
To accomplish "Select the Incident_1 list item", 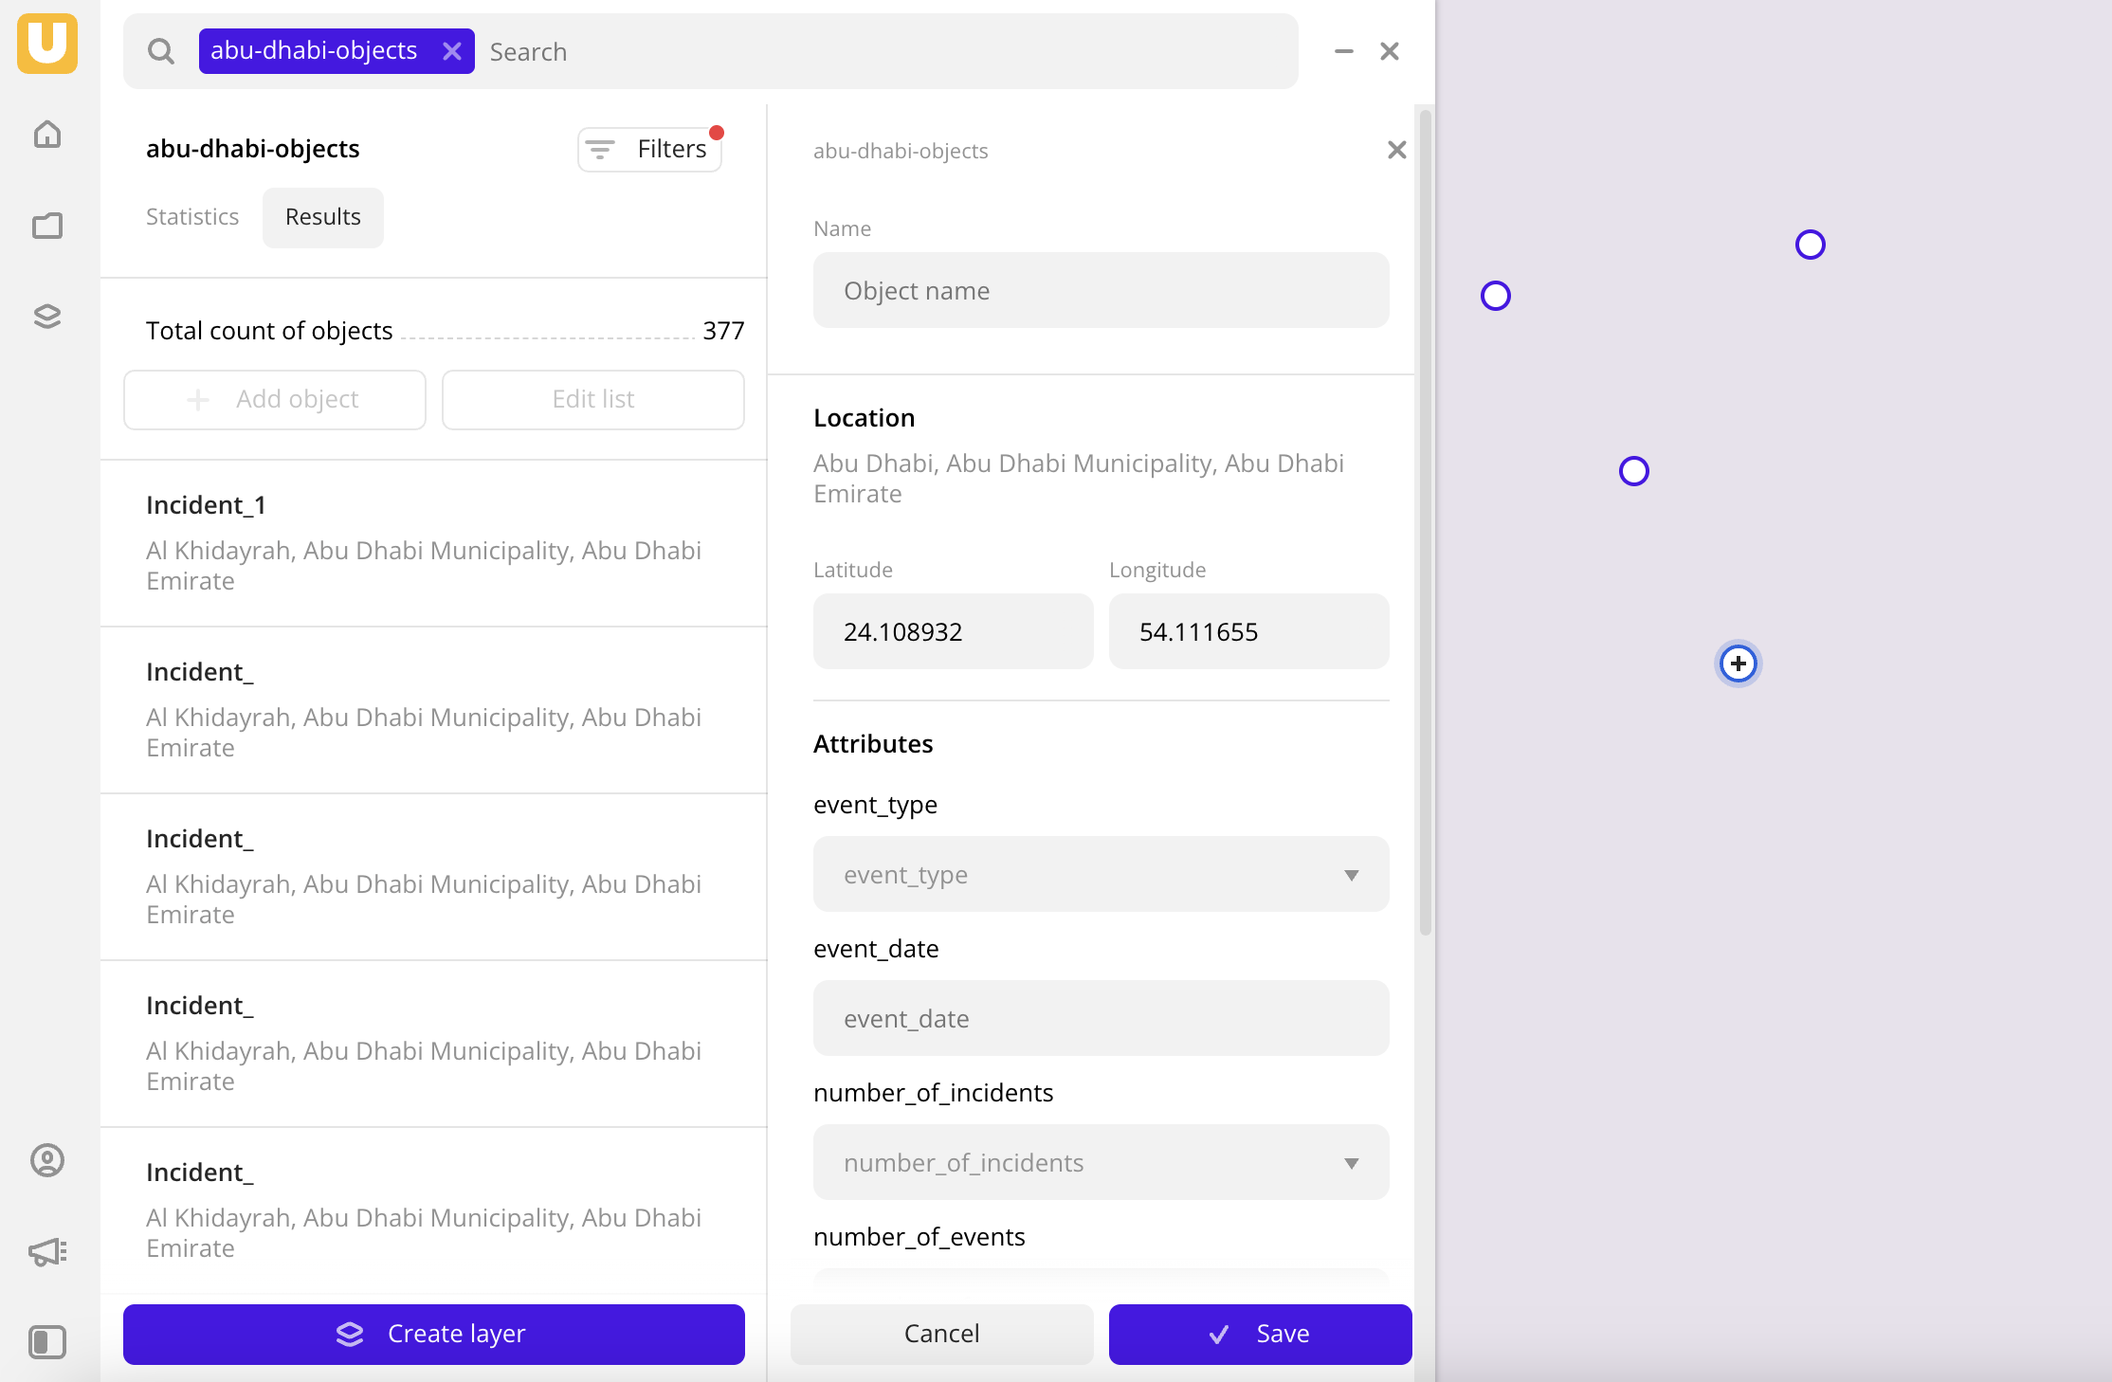I will pos(434,543).
